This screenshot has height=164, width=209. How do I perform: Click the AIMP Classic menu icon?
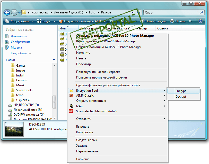pyautogui.click(x=71, y=96)
